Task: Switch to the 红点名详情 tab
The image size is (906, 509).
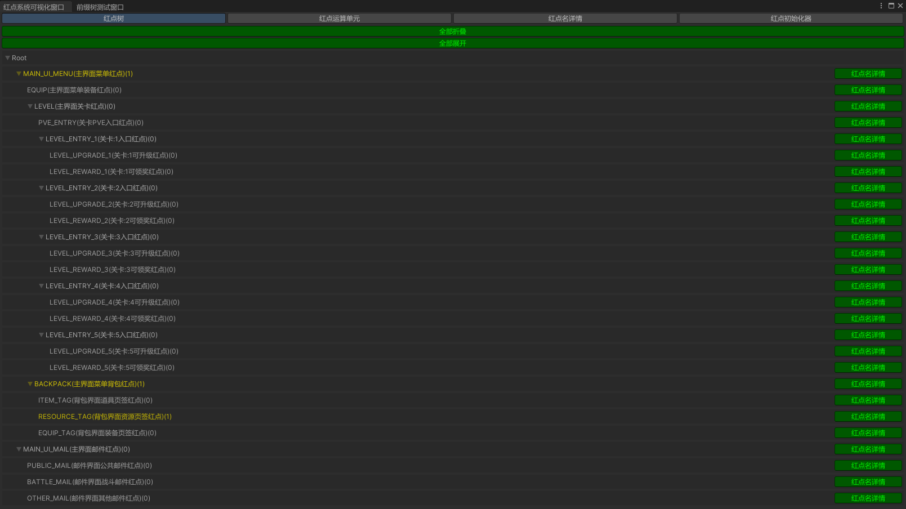Action: 565,19
